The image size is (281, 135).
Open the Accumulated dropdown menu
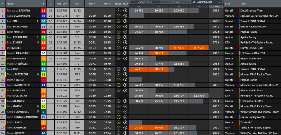click(207, 2)
